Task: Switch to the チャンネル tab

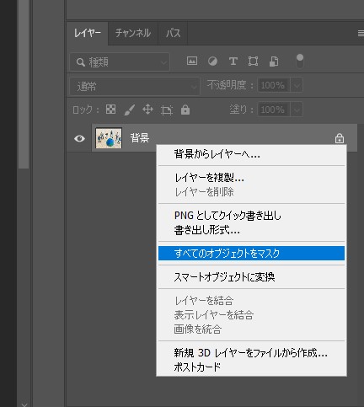Action: click(x=133, y=33)
